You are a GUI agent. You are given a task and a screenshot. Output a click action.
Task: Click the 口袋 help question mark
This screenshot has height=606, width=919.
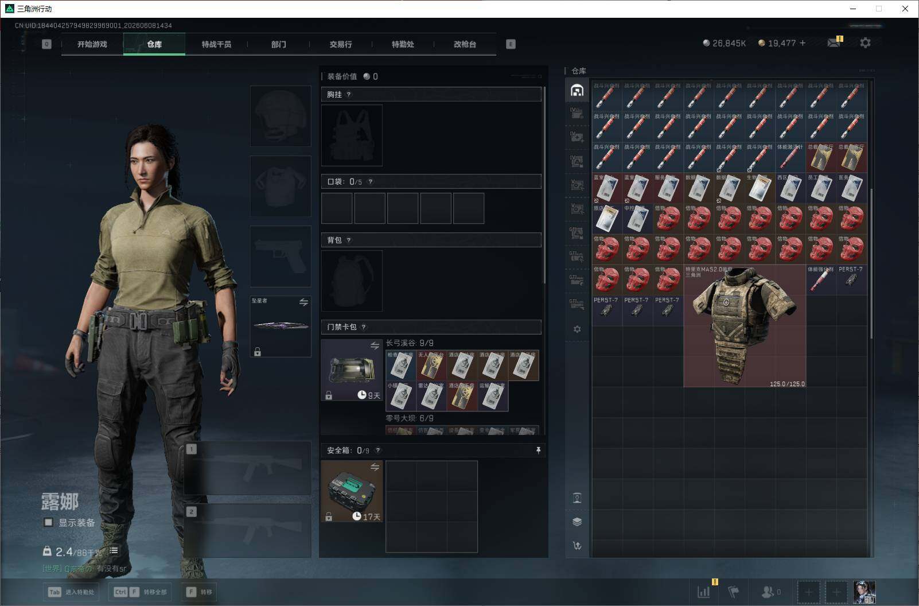coord(371,182)
